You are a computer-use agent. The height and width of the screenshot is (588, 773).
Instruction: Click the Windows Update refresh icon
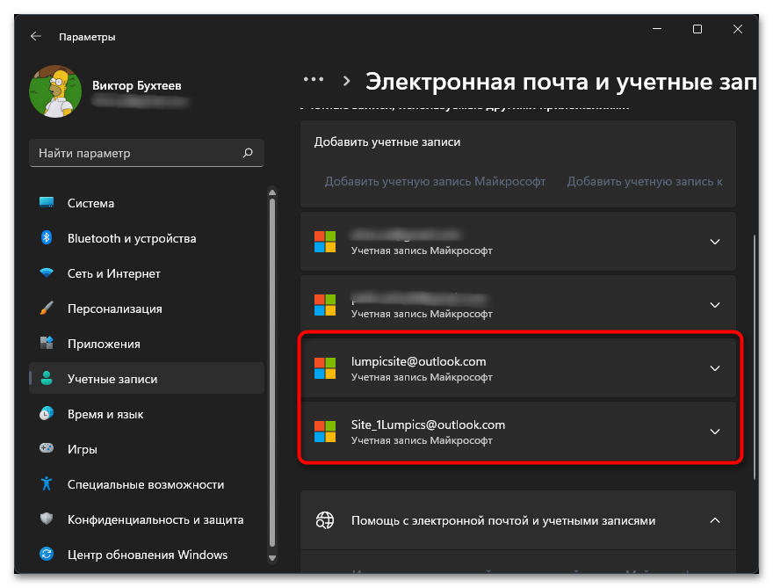point(47,554)
